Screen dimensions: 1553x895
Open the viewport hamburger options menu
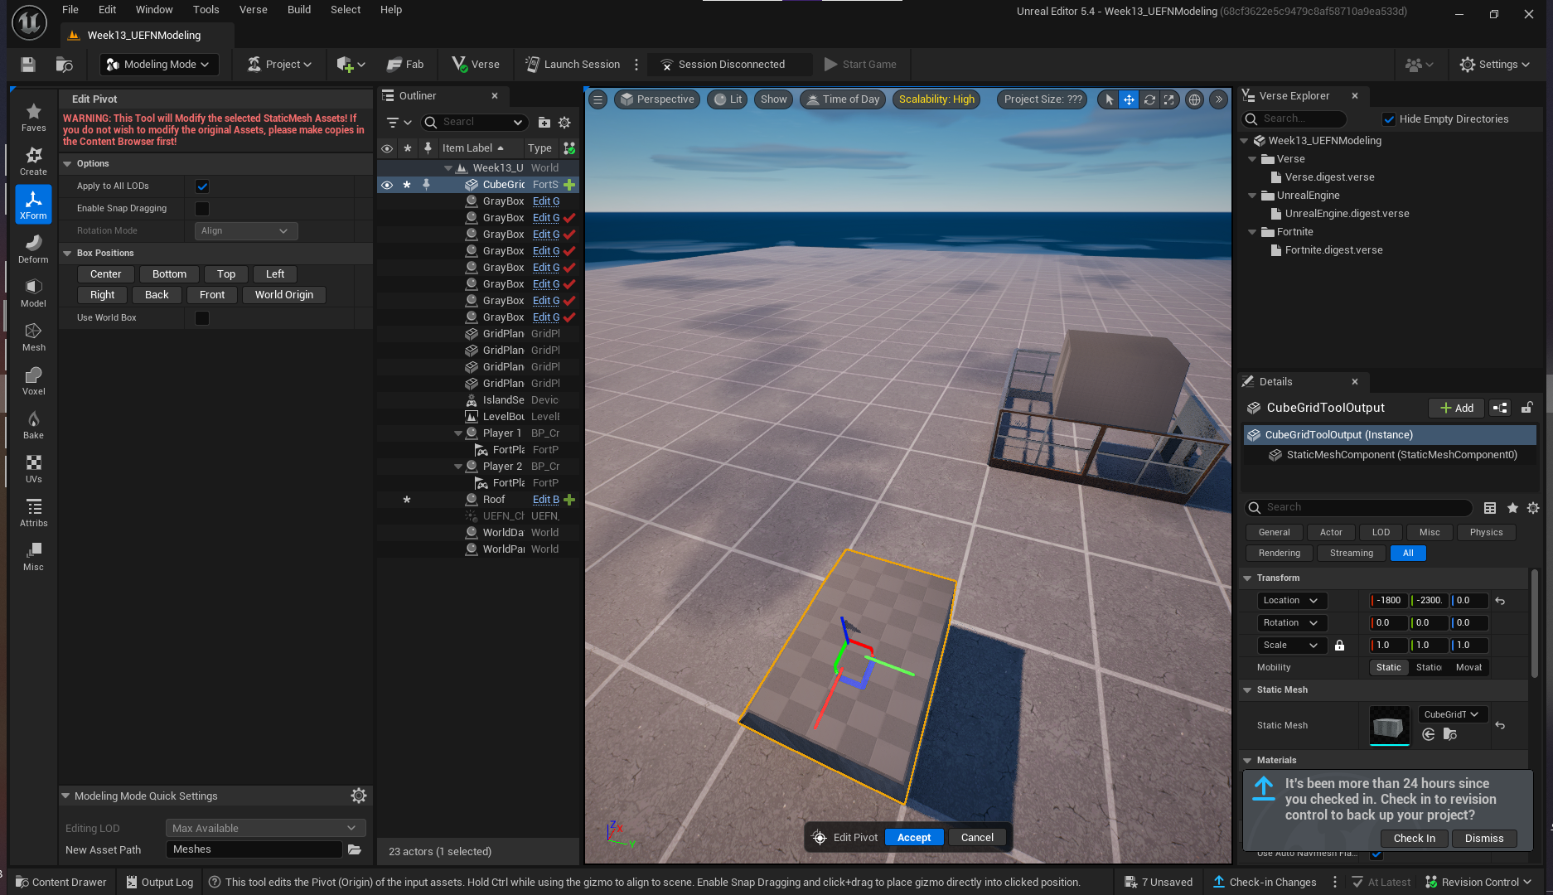coord(597,99)
